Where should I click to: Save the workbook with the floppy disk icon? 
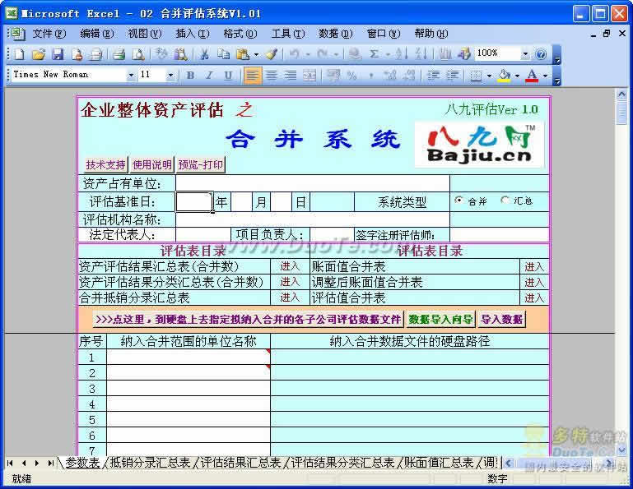pyautogui.click(x=58, y=54)
